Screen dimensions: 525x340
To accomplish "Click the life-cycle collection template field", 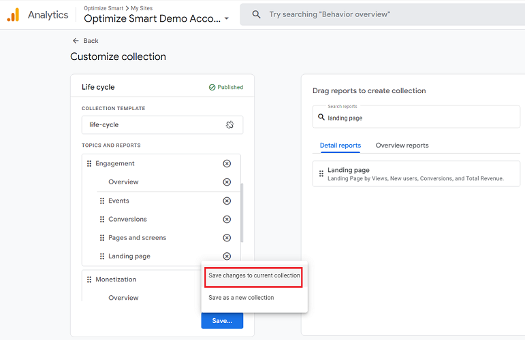I will pyautogui.click(x=162, y=124).
